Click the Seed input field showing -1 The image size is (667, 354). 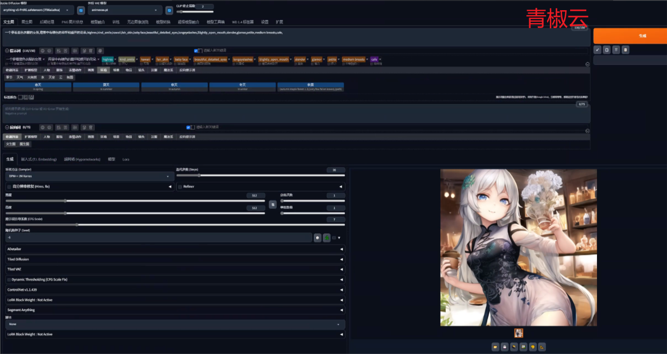159,238
